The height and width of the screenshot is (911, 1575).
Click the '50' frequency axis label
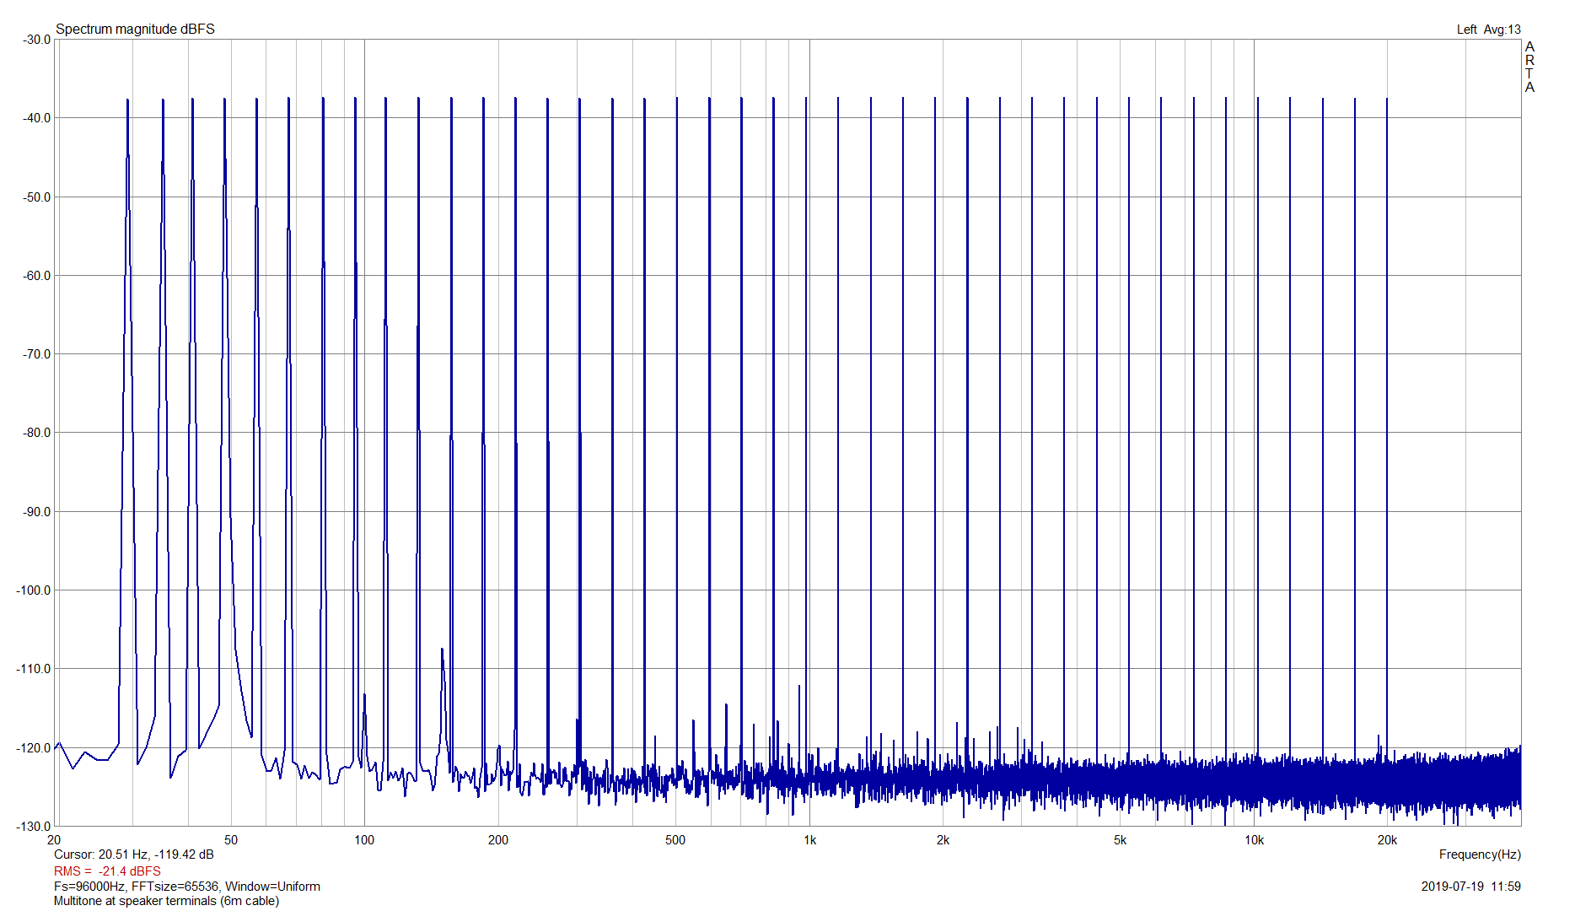pyautogui.click(x=231, y=840)
